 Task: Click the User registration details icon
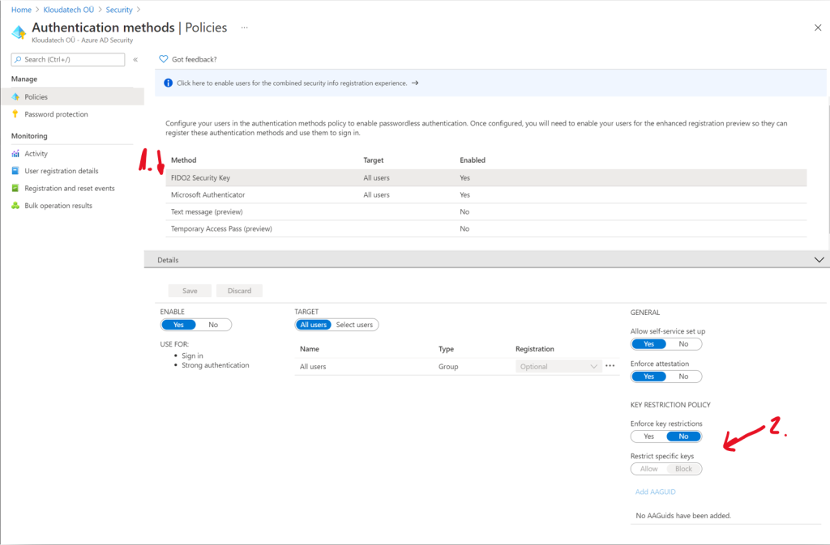pyautogui.click(x=15, y=171)
